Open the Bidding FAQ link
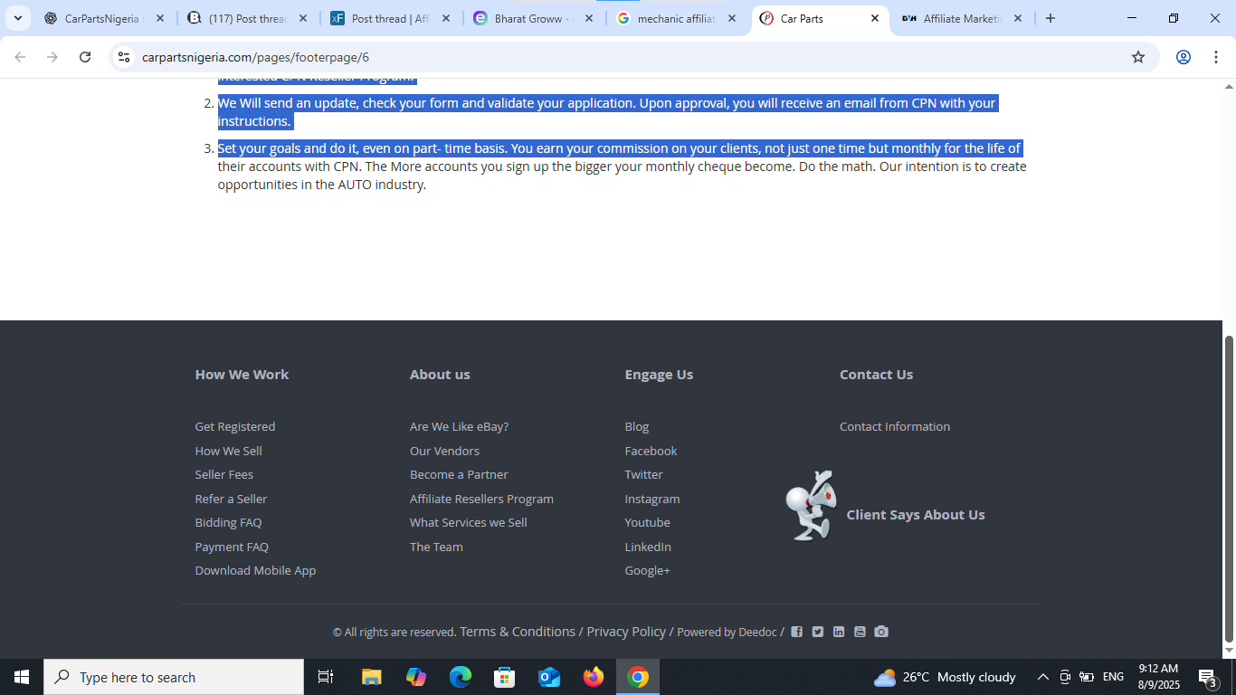 pos(228,522)
